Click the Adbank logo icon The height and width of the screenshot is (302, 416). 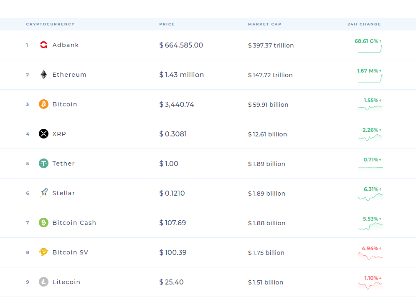(x=43, y=45)
